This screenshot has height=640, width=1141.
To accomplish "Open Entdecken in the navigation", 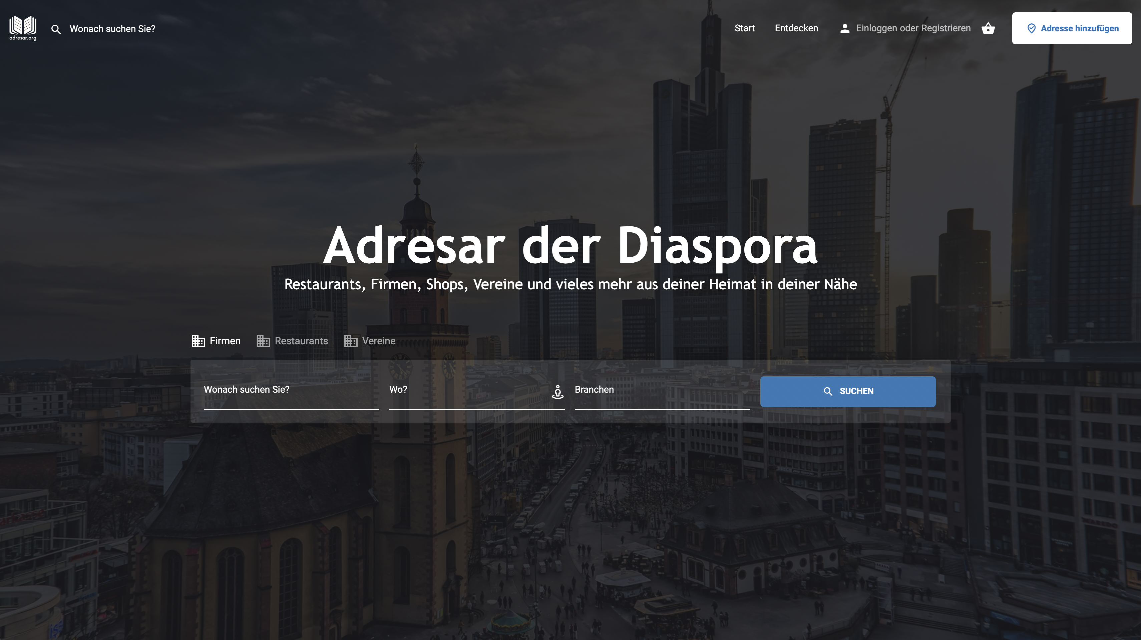I will pos(796,28).
